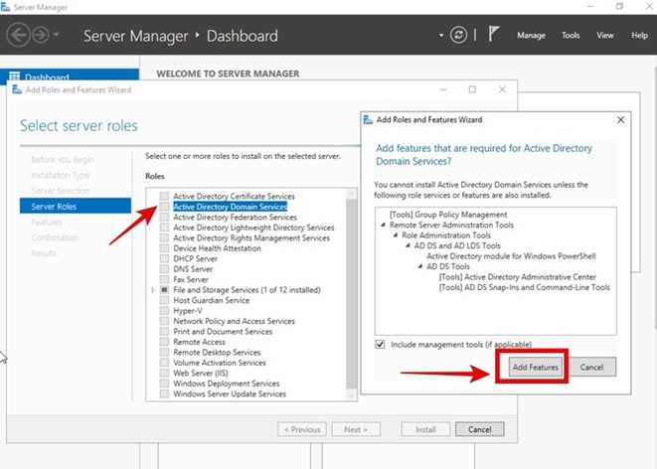Click the Dashboard sidebar icon
The height and width of the screenshot is (469, 657).
pyautogui.click(x=14, y=77)
